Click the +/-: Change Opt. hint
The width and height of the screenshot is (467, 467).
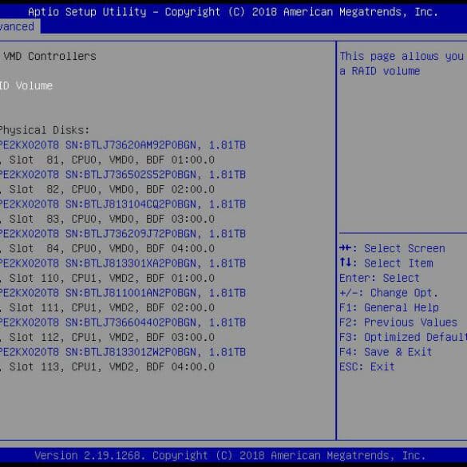coord(389,293)
